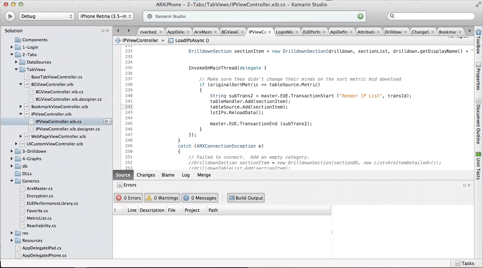
Task: Sort errors by Description column header
Action: (x=152, y=210)
